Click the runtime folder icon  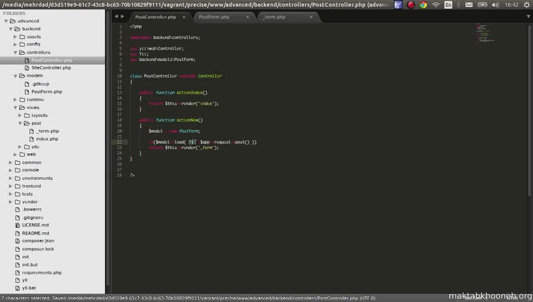pyautogui.click(x=23, y=99)
